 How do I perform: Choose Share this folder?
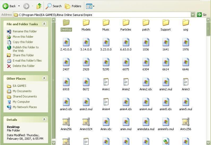(20, 55)
